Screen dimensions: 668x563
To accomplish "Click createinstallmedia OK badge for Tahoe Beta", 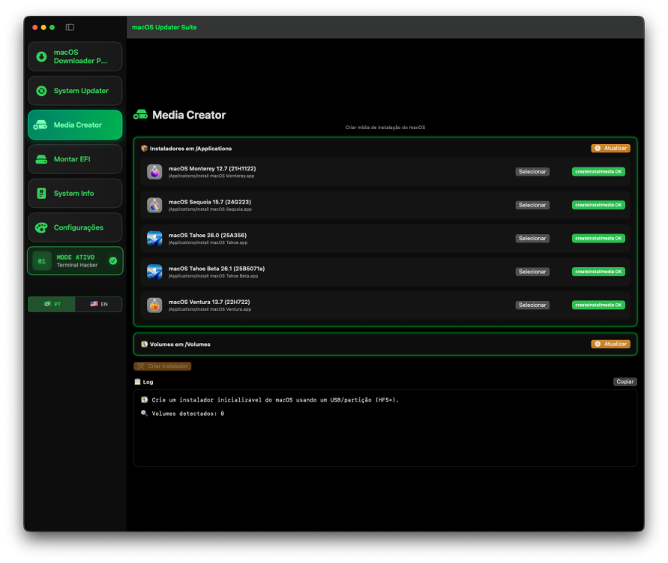I will point(598,272).
